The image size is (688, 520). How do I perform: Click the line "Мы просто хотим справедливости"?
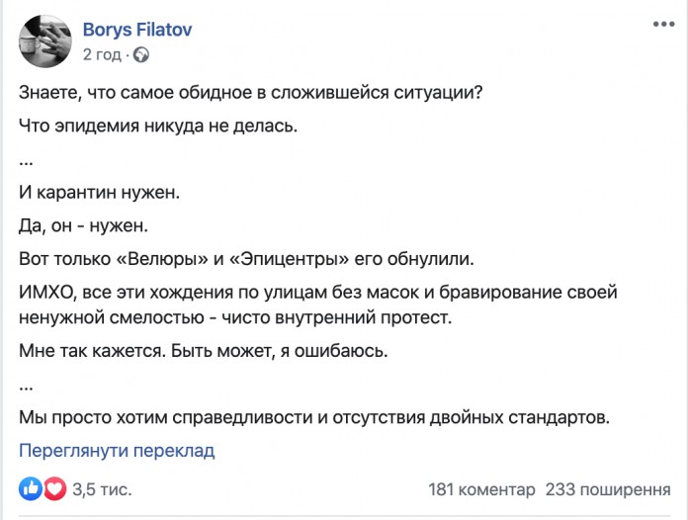coord(315,416)
